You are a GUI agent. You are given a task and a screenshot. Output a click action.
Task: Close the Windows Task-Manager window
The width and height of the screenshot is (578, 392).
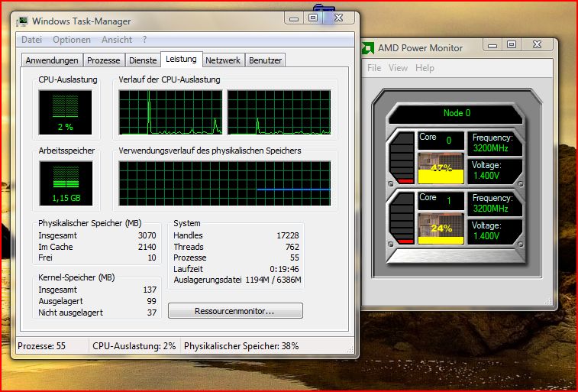(338, 18)
